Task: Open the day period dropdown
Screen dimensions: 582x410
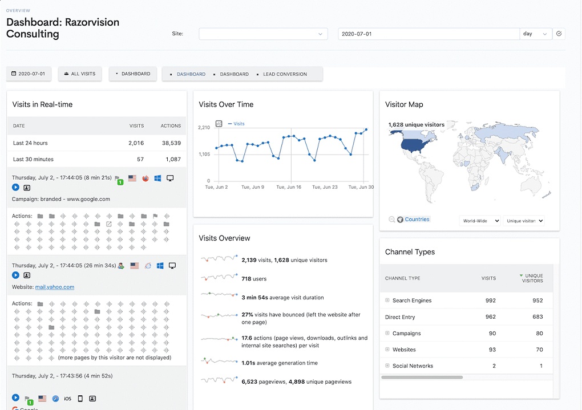Action: point(535,34)
